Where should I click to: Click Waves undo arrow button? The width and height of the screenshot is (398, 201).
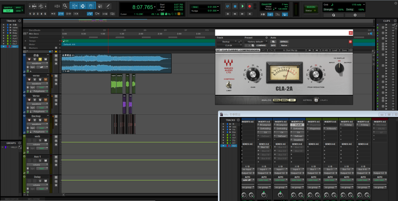coord(264,50)
